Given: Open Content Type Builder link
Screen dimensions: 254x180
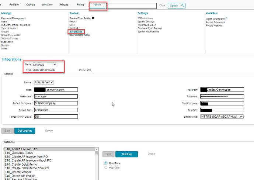Looking at the screenshot, I should [x=80, y=18].
